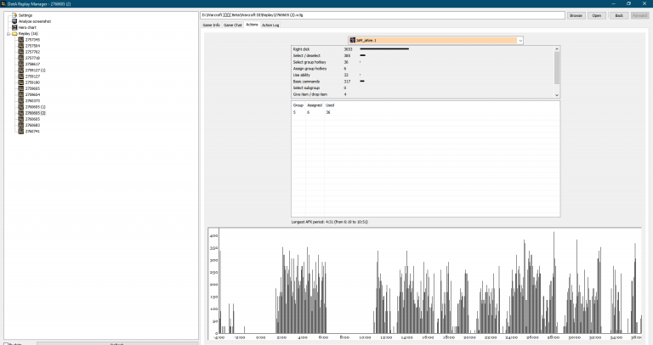The image size is (653, 345).
Task: Click the Assigned column header
Action: point(313,105)
